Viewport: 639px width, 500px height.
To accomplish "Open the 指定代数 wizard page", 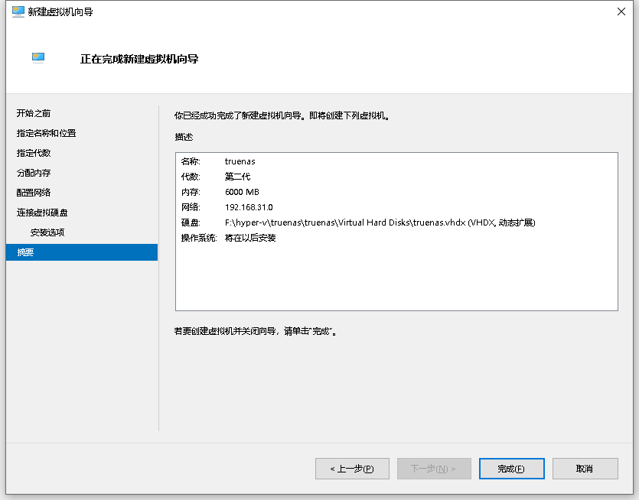I will (34, 153).
